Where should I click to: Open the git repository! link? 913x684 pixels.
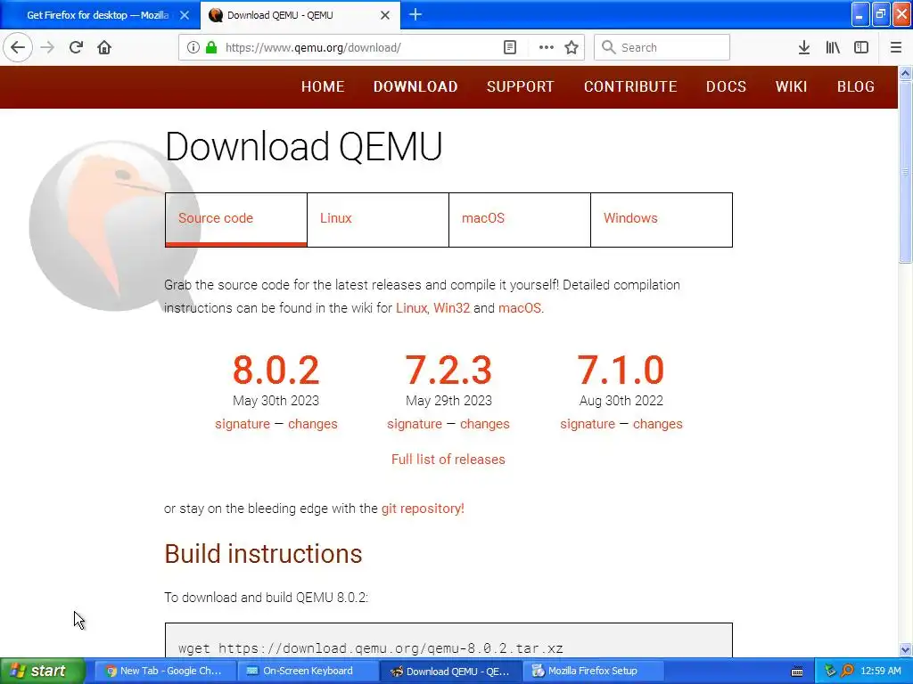[423, 509]
